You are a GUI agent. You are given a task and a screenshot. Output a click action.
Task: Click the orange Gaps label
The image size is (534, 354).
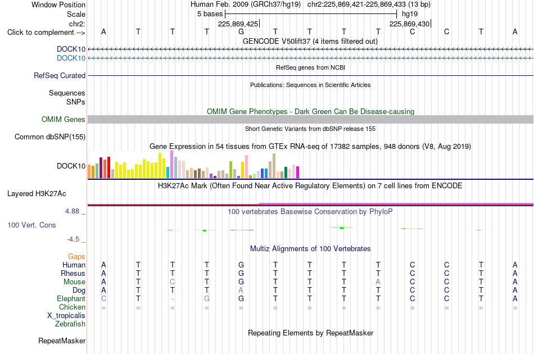(x=76, y=257)
